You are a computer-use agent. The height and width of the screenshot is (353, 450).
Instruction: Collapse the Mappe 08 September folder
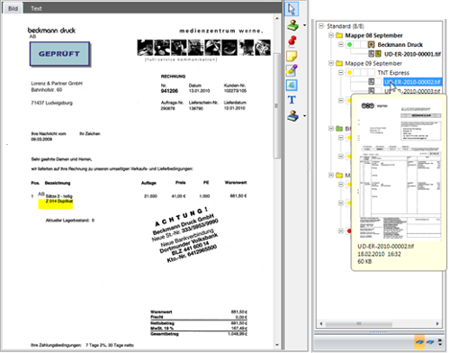pos(331,35)
